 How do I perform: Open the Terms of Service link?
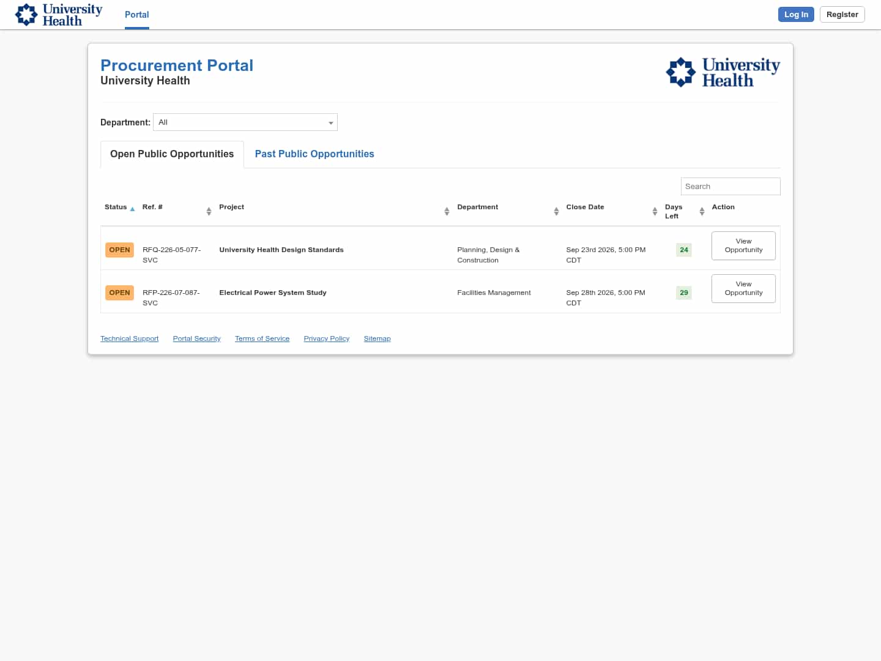(262, 338)
